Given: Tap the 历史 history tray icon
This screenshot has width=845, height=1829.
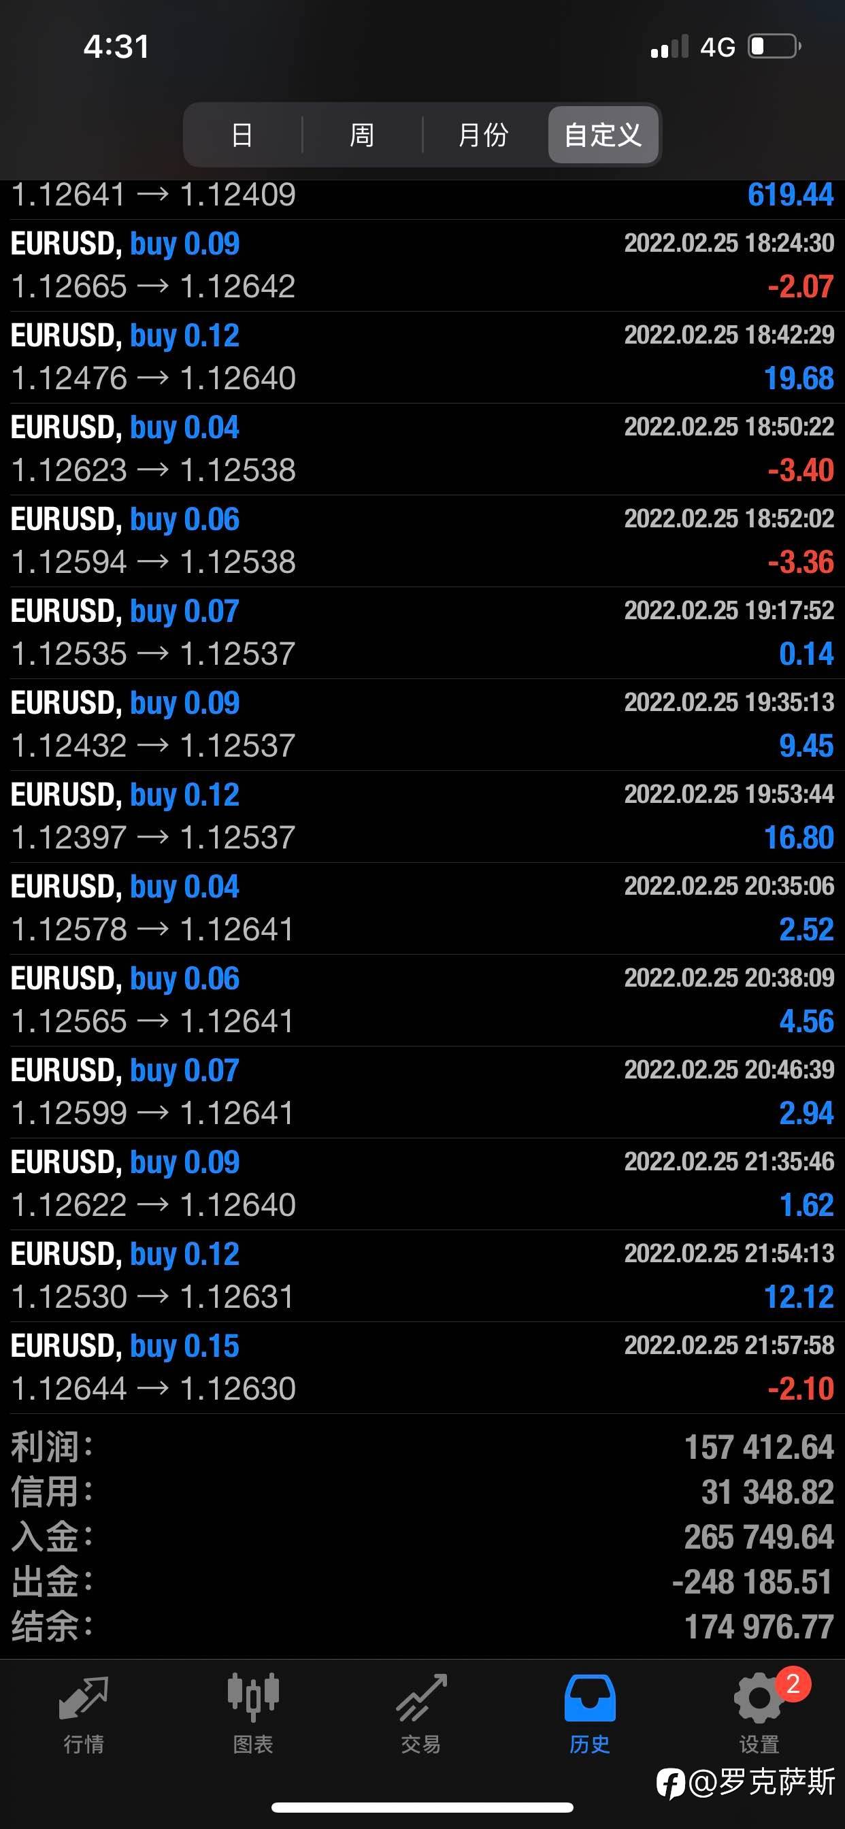Looking at the screenshot, I should coord(589,1698).
